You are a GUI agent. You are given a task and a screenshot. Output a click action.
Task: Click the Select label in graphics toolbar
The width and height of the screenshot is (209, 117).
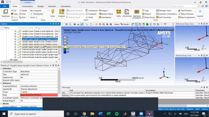117,24
